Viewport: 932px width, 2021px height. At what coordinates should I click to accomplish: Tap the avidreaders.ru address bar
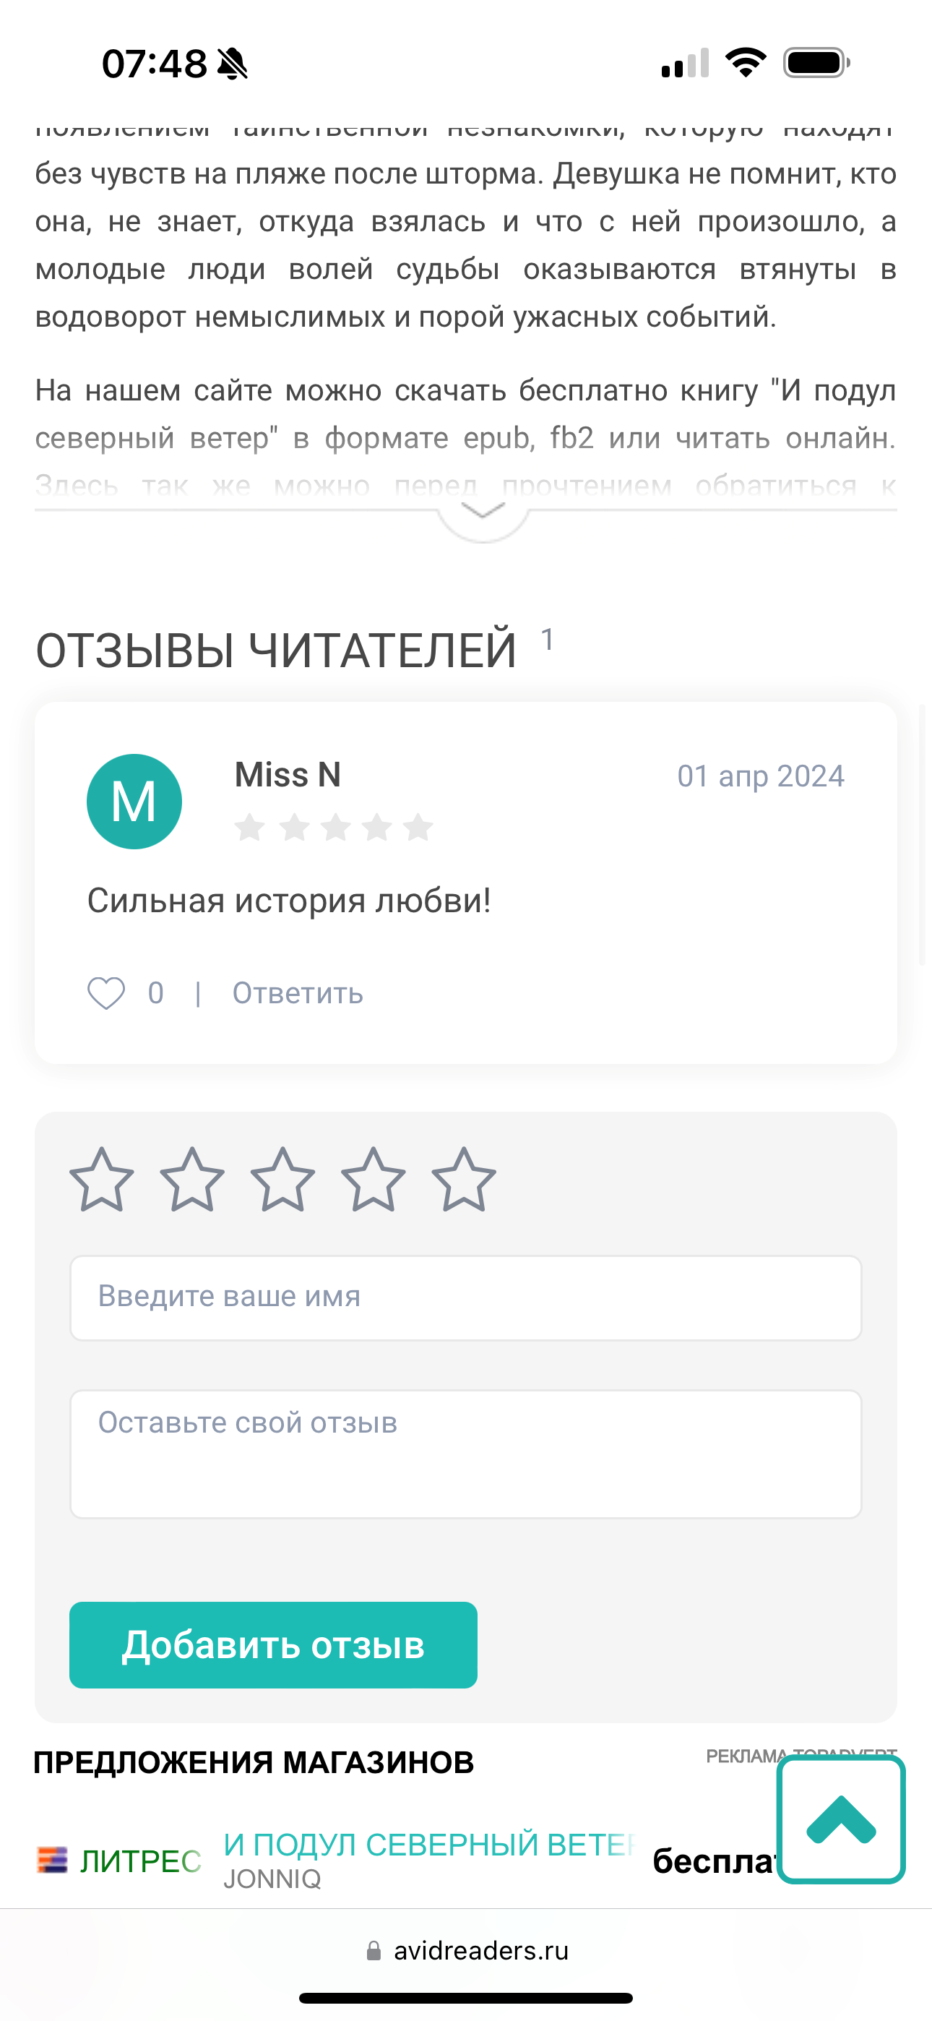[x=481, y=1951]
